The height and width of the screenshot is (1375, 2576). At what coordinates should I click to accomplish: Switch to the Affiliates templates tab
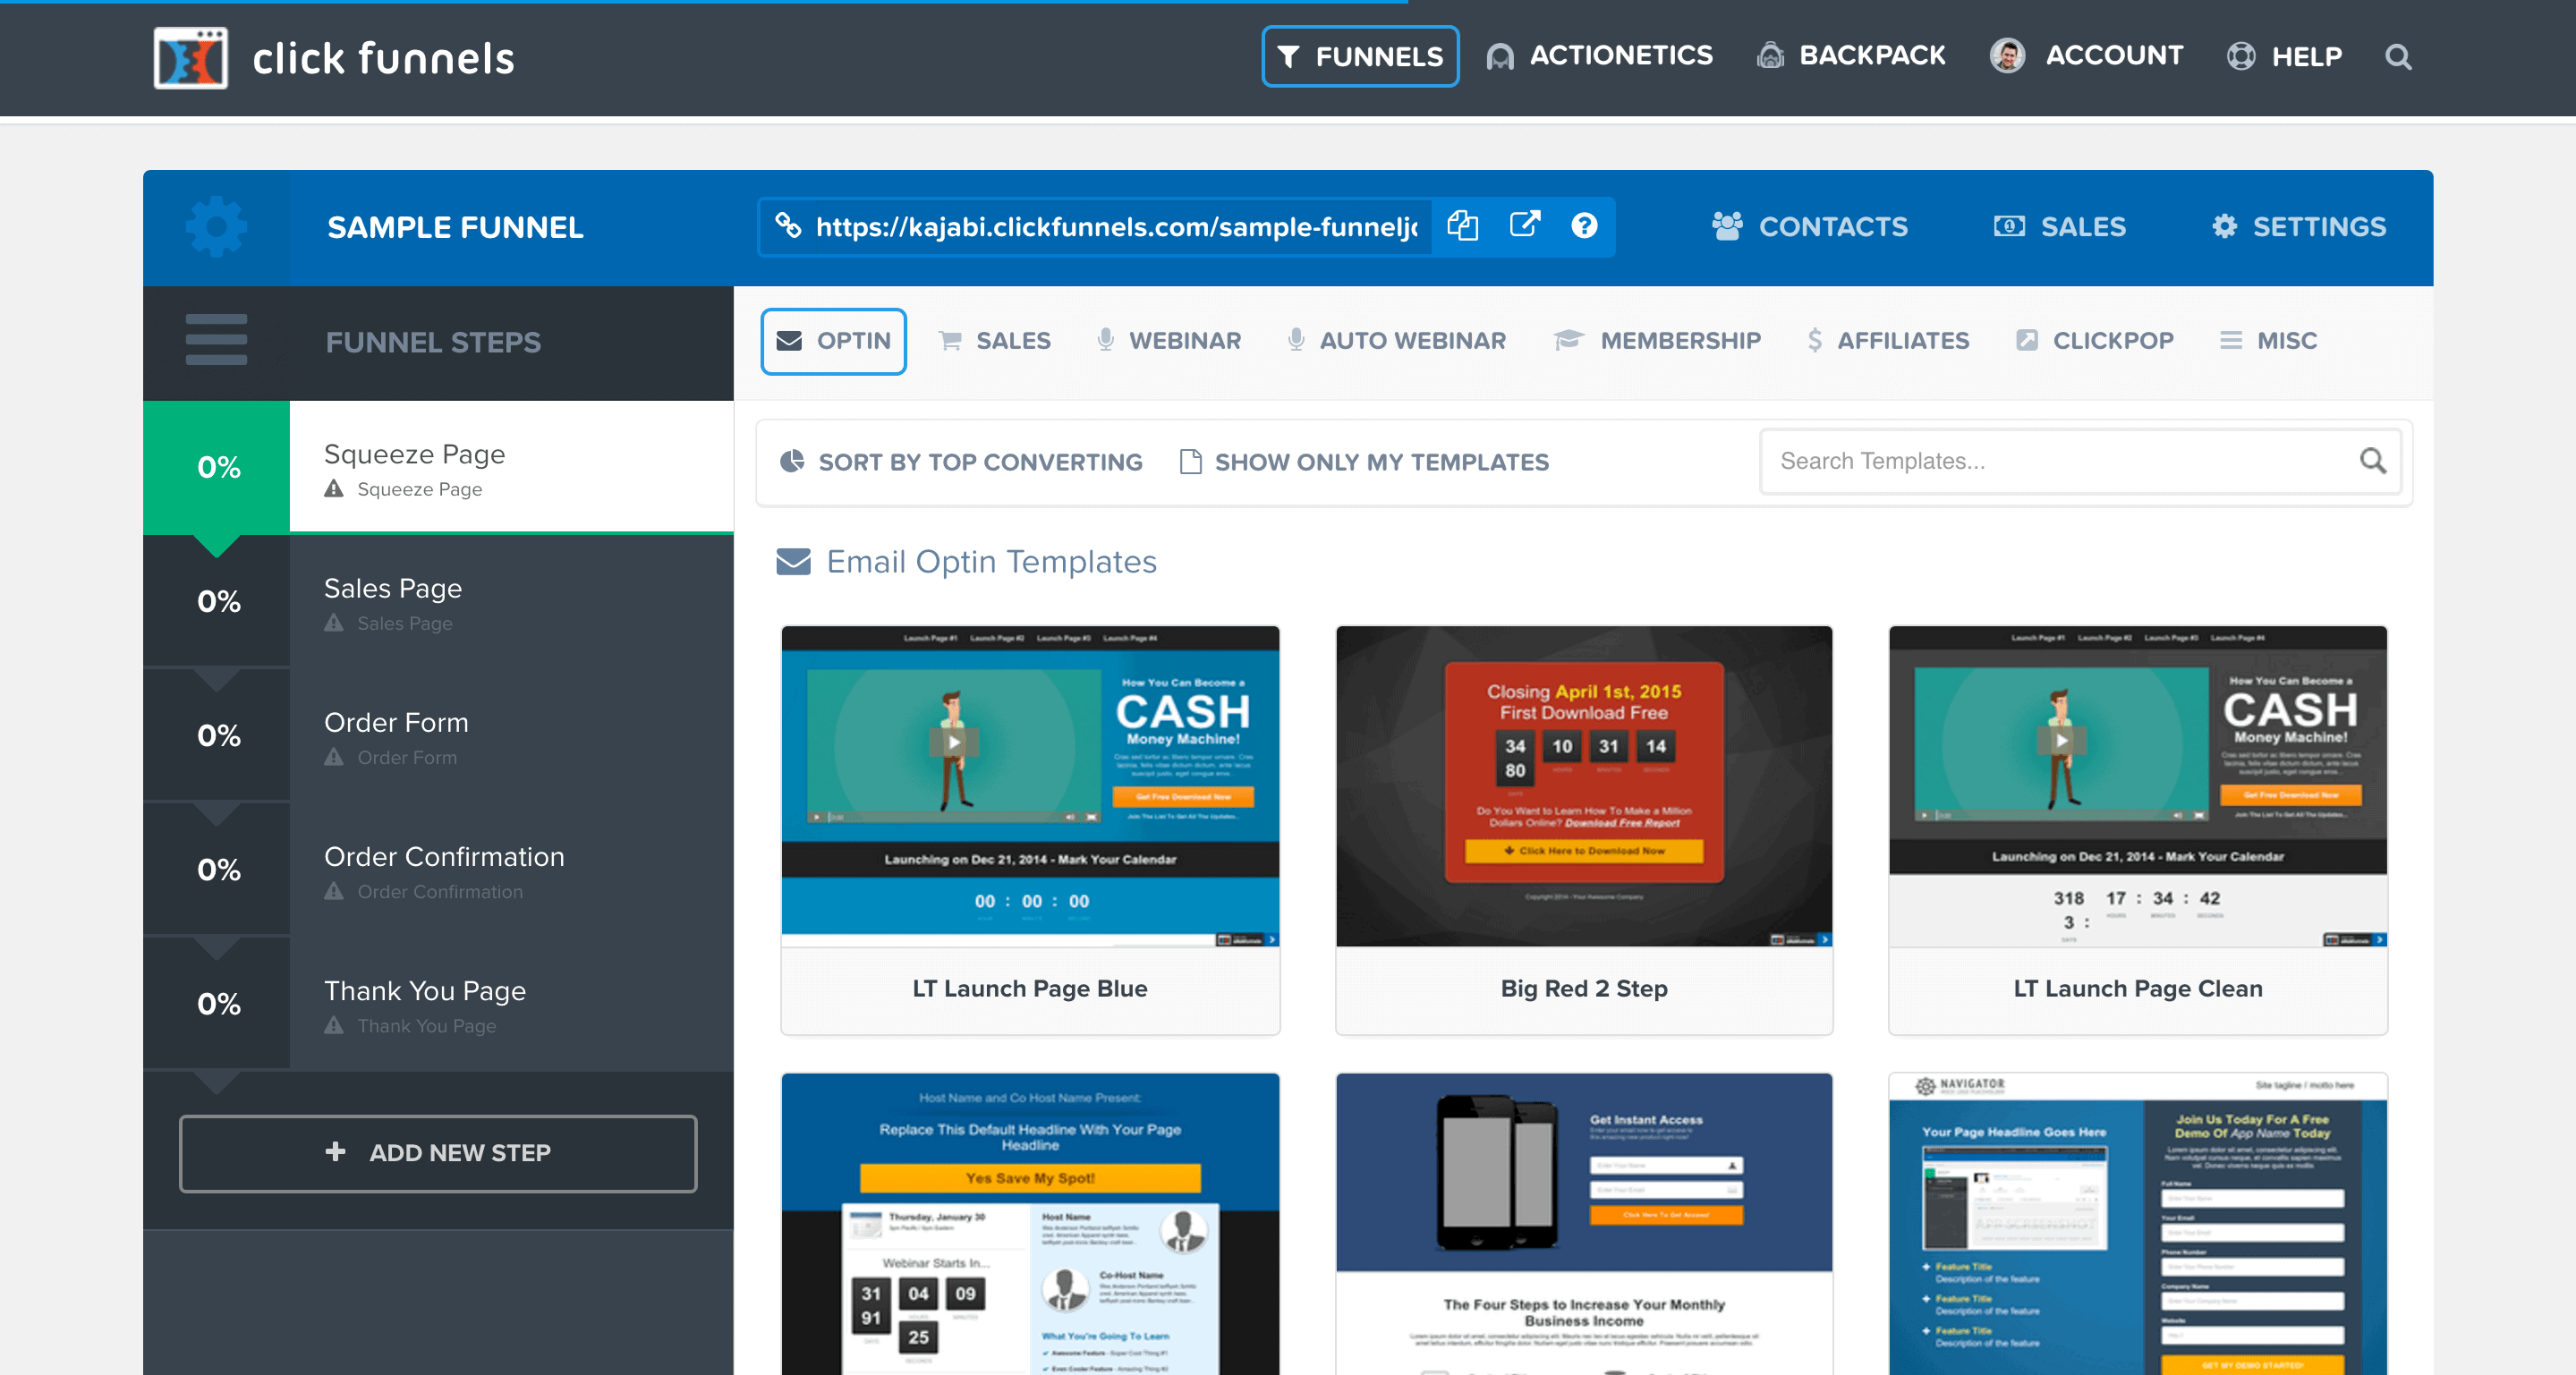[x=1888, y=341]
